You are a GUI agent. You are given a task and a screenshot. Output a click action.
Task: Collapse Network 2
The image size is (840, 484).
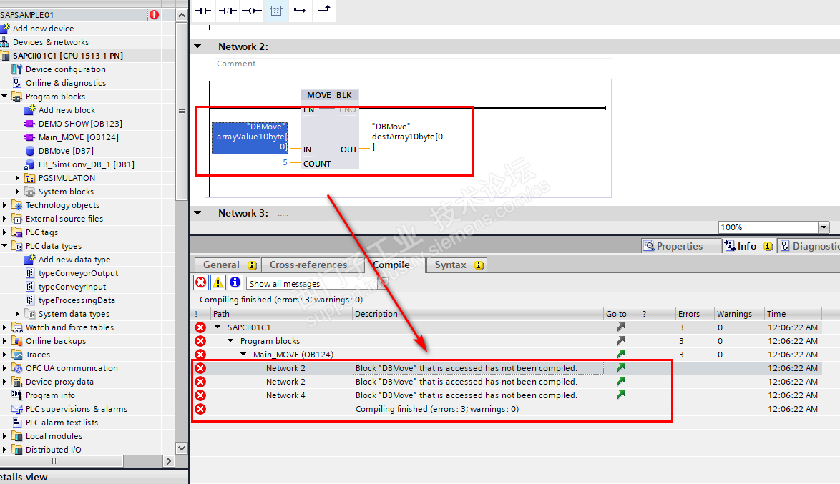coord(197,46)
